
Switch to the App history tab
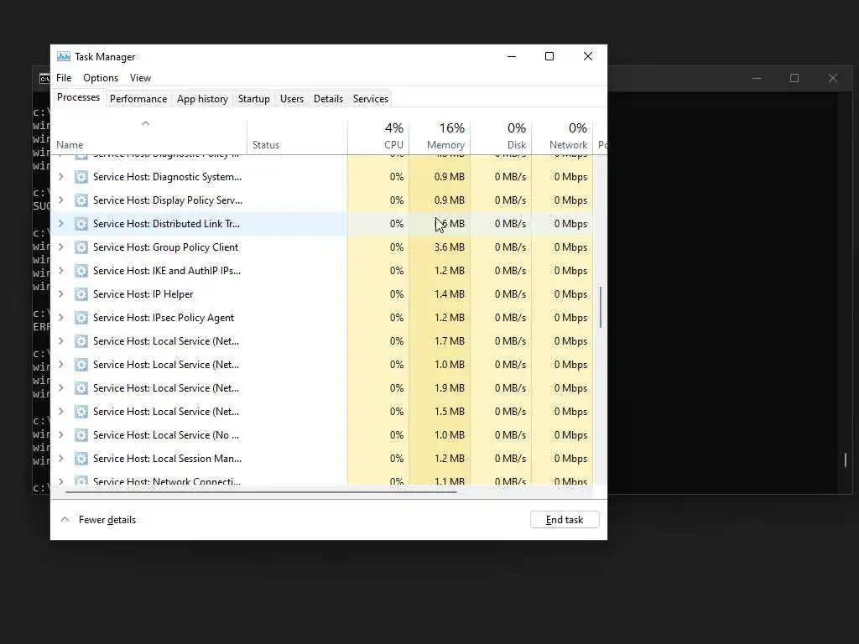click(202, 99)
